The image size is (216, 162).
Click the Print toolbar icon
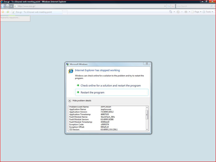tap(186, 12)
